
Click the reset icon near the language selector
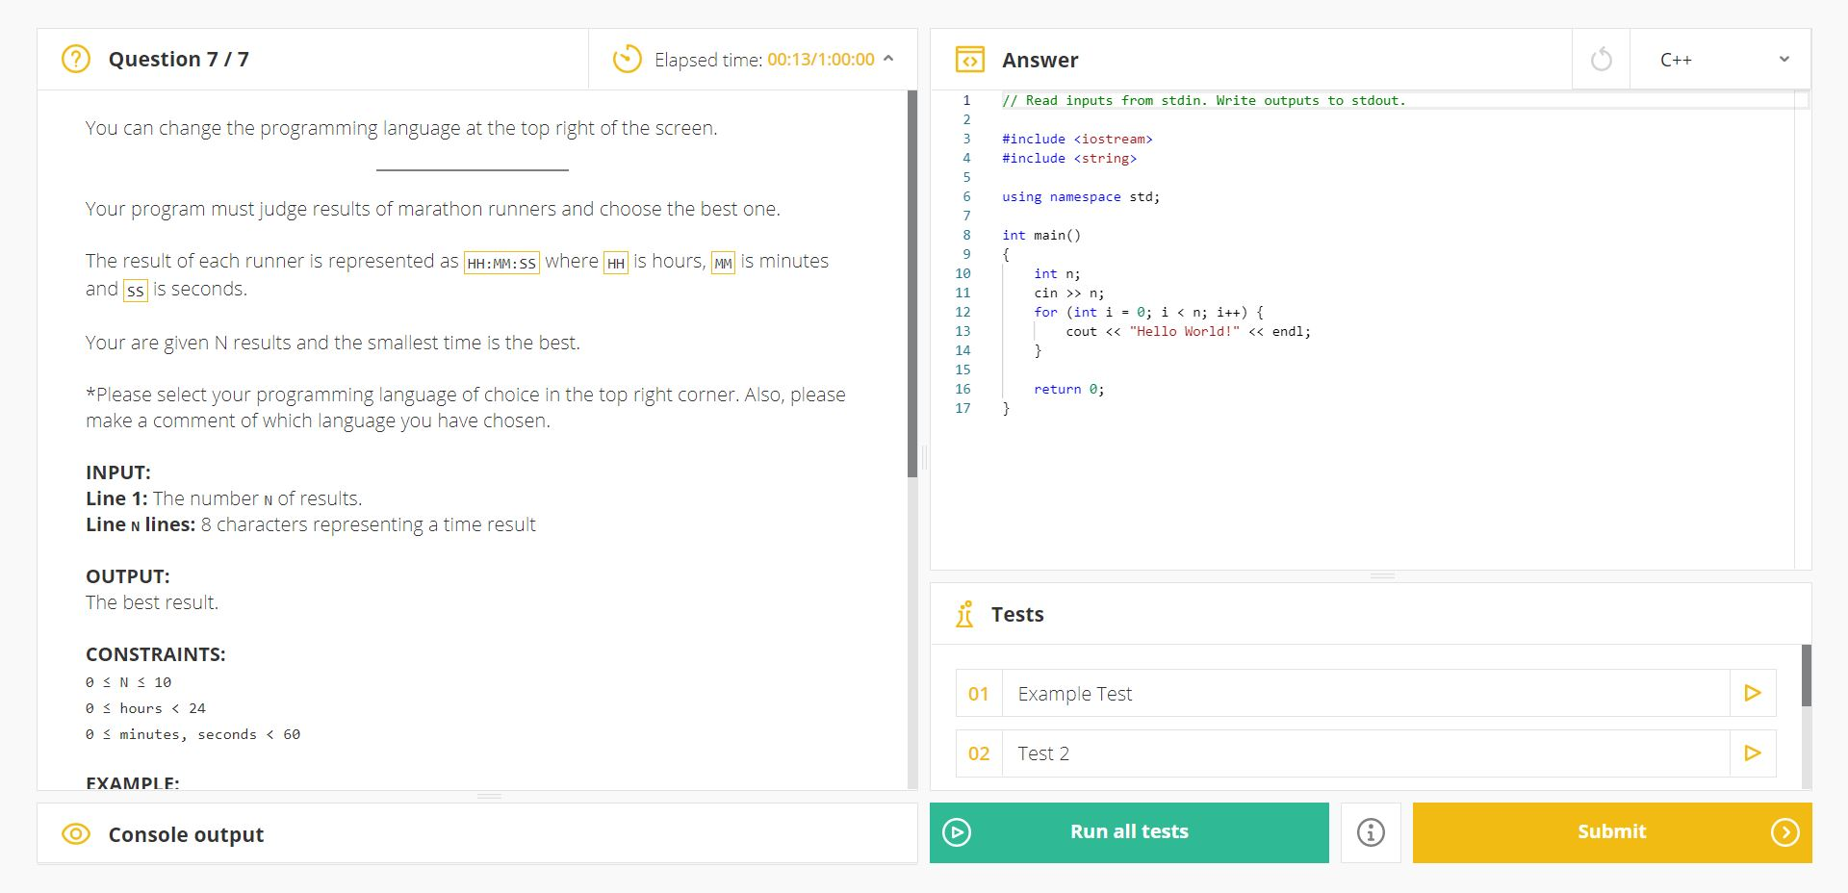1601,59
